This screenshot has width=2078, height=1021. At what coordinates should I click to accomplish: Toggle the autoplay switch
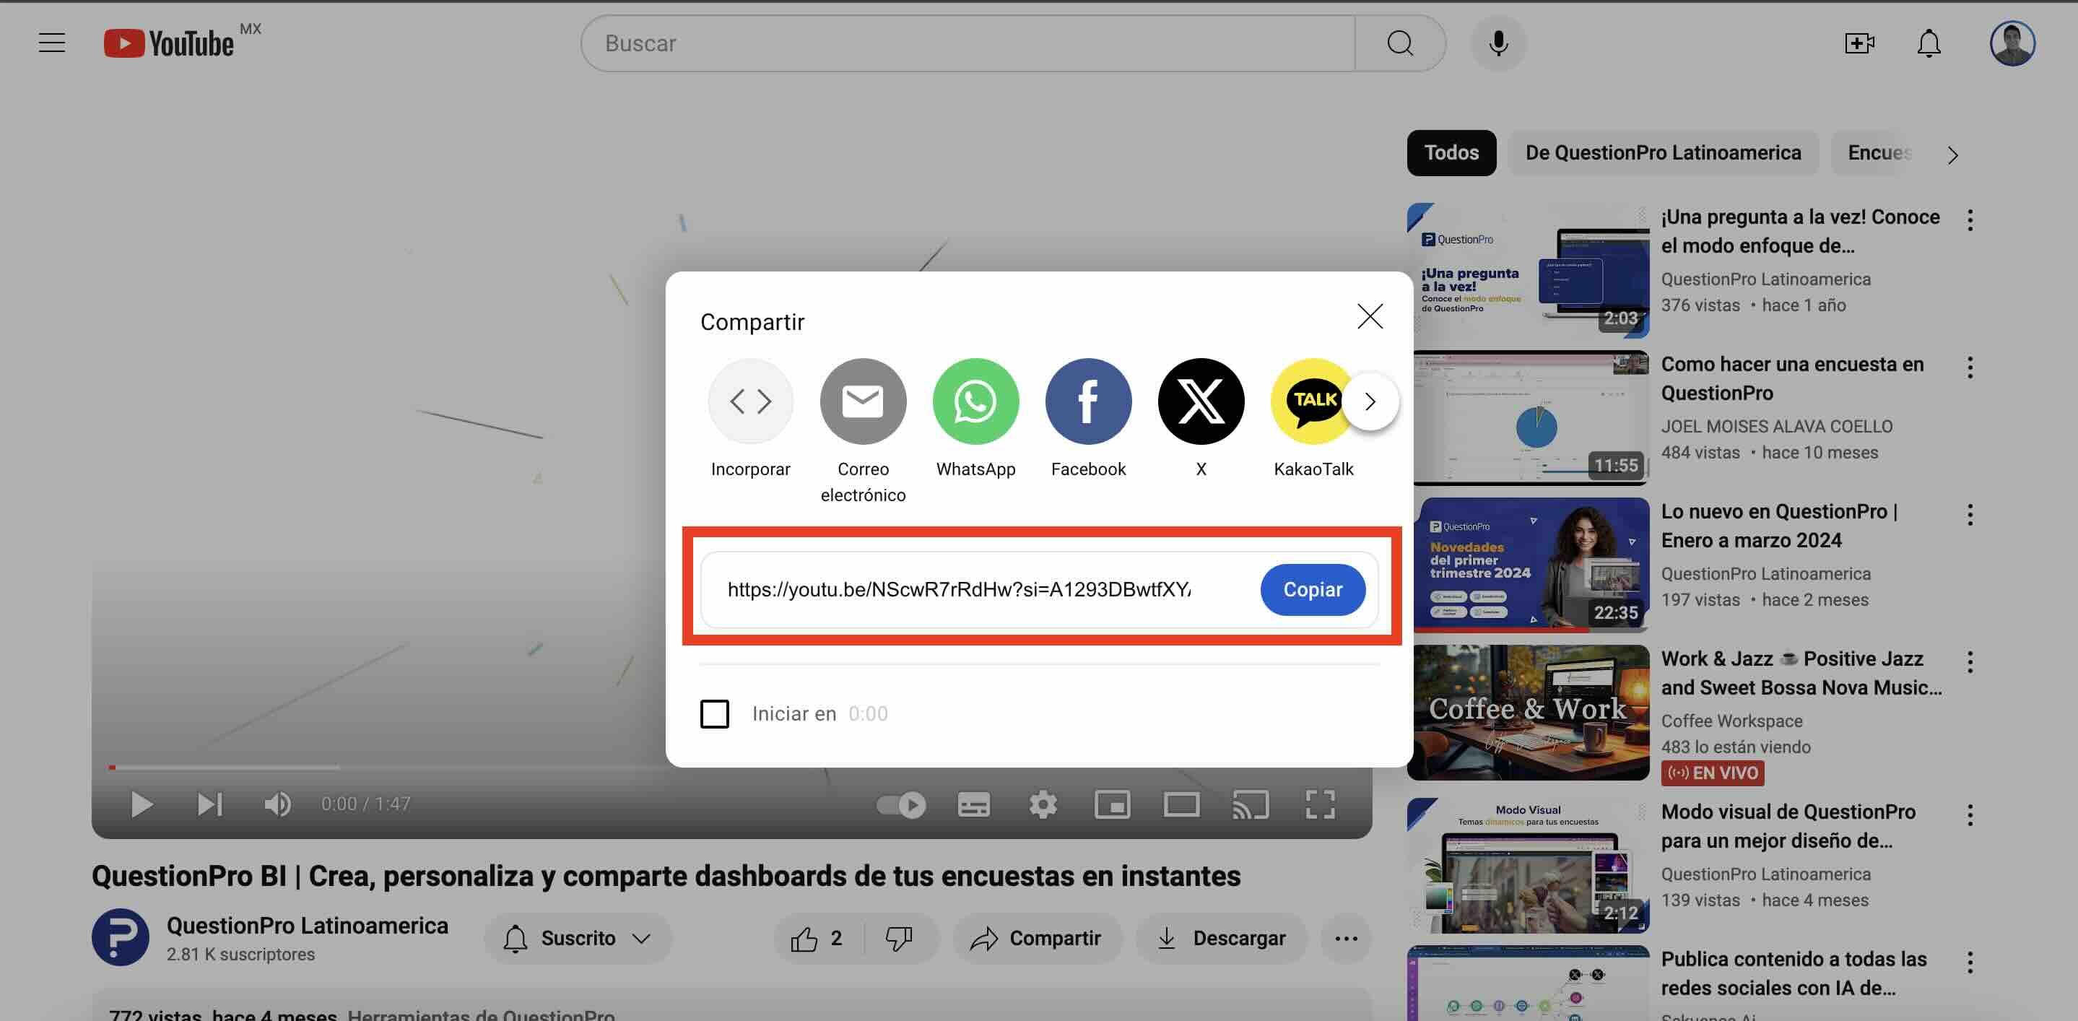coord(901,804)
